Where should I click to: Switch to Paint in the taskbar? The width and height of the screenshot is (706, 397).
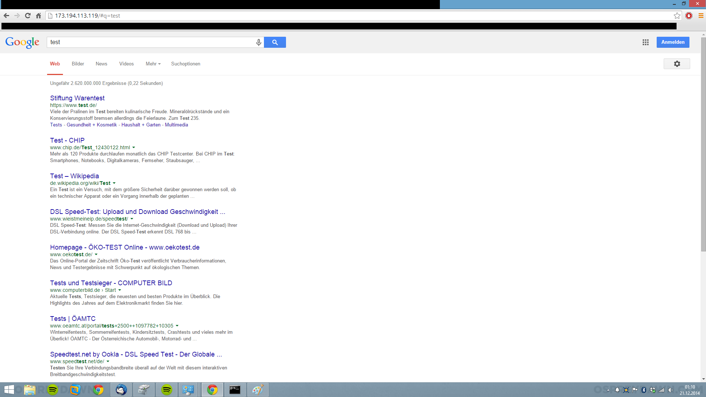coord(258,390)
